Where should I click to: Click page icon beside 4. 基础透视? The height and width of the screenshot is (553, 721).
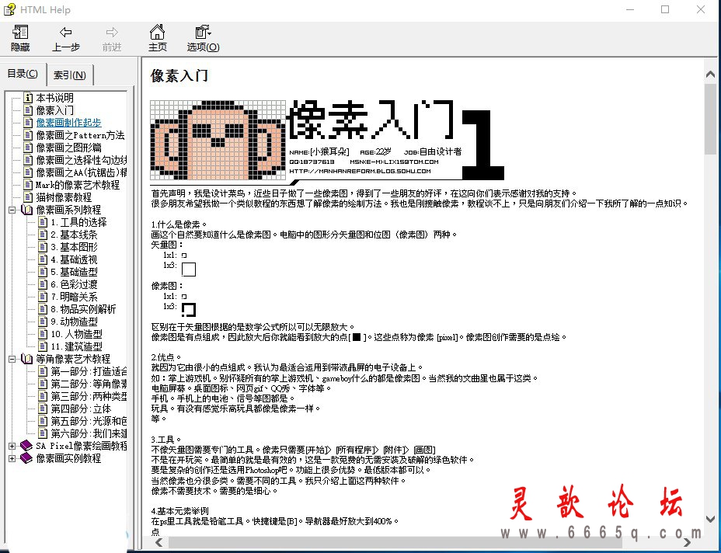43,259
